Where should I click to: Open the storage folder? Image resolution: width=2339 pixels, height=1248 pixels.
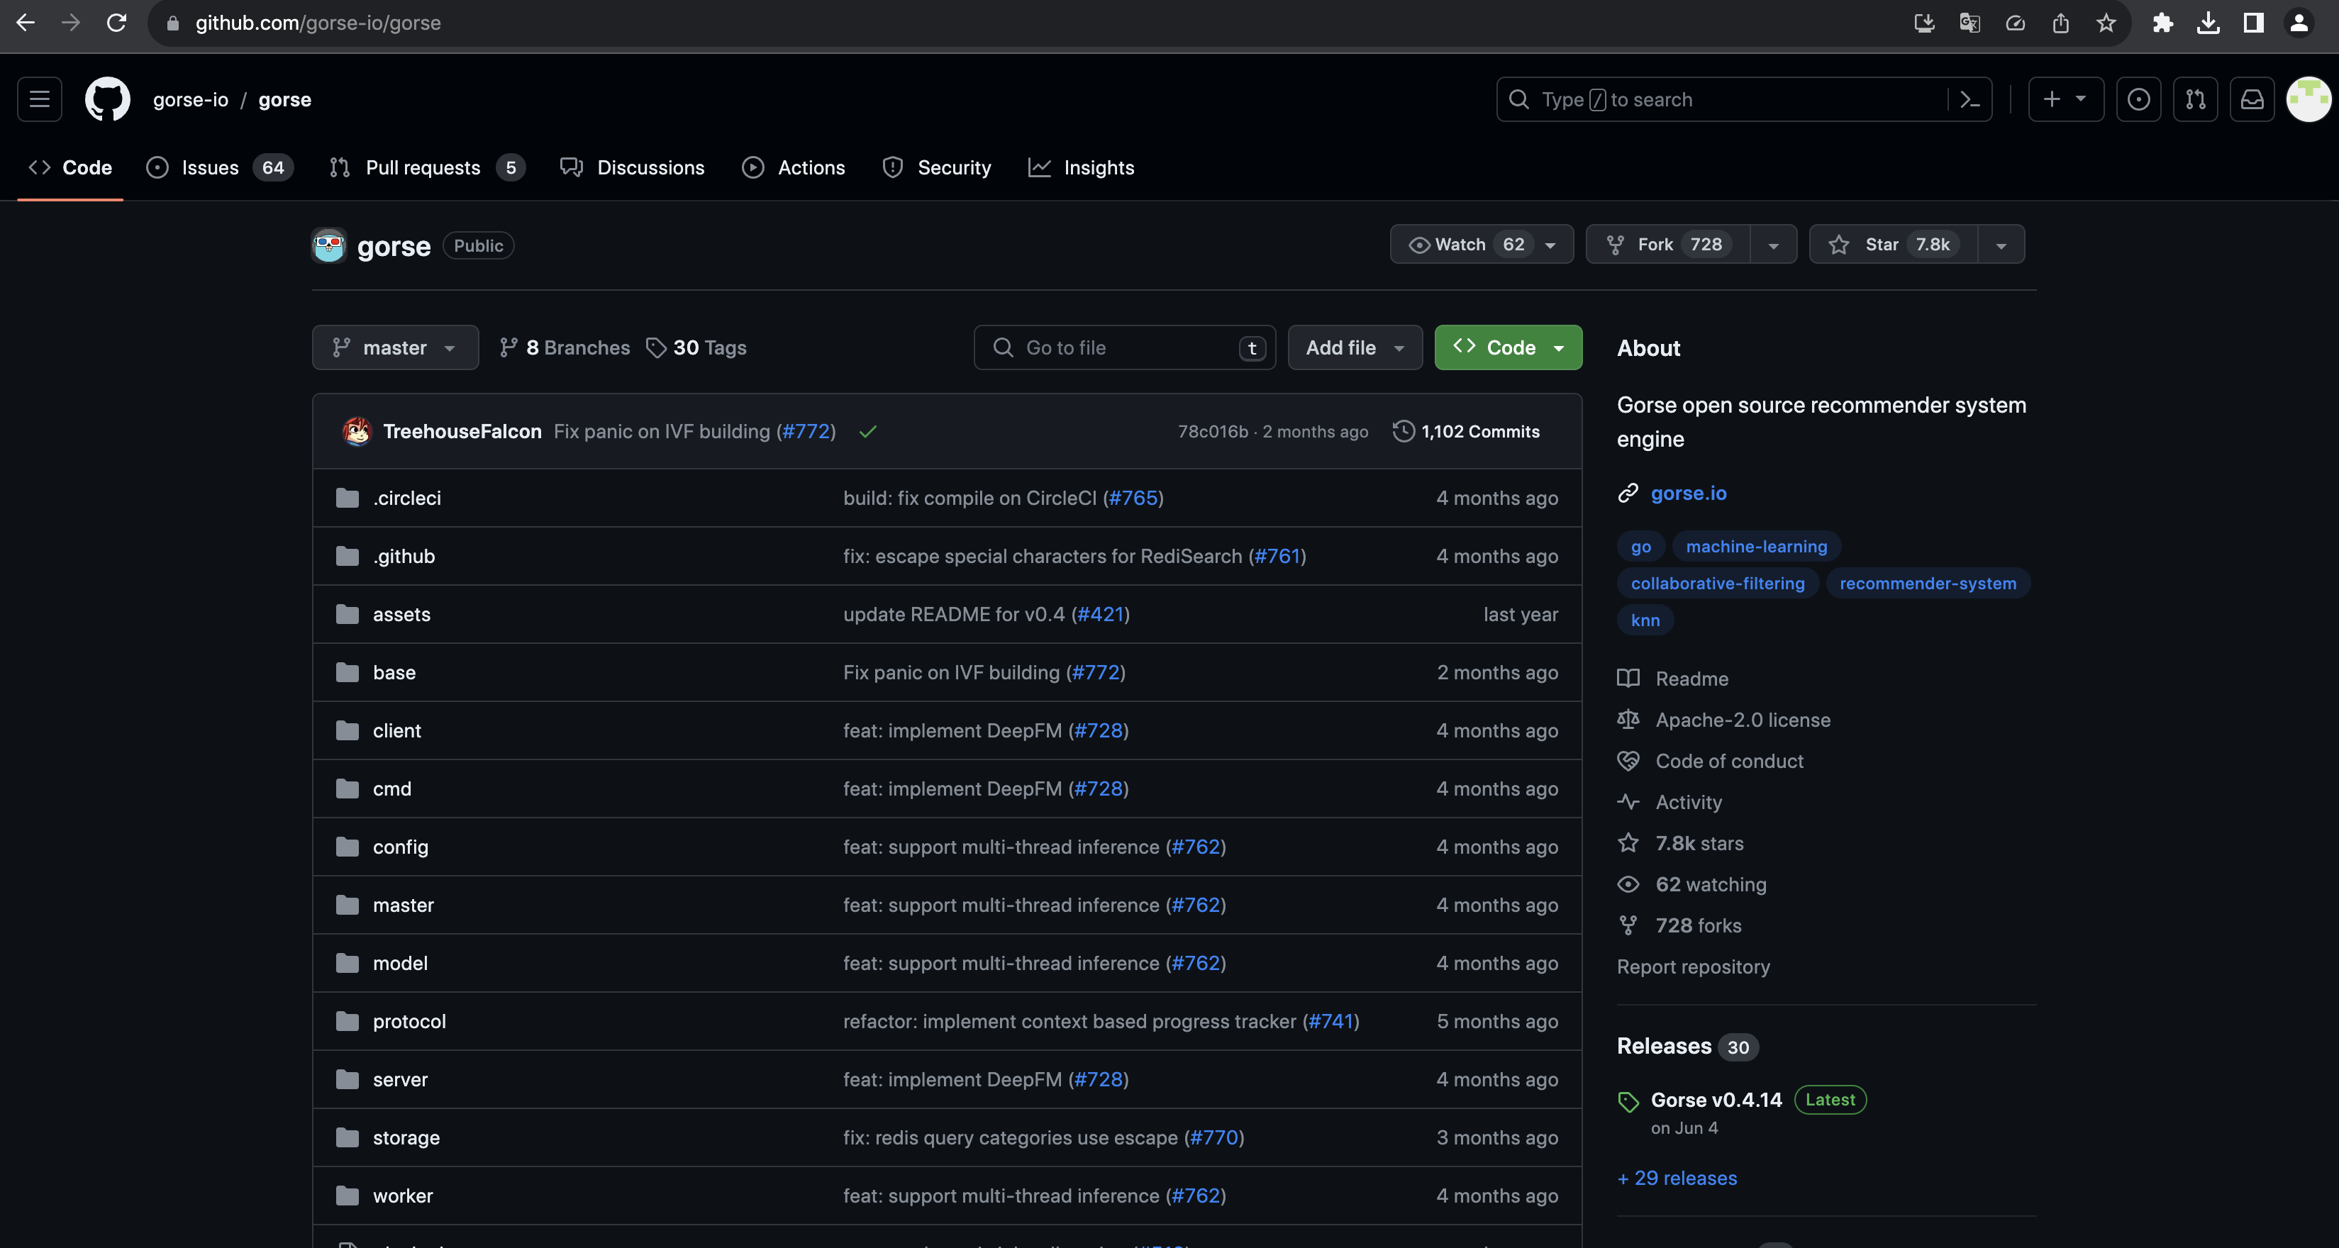coord(406,1137)
